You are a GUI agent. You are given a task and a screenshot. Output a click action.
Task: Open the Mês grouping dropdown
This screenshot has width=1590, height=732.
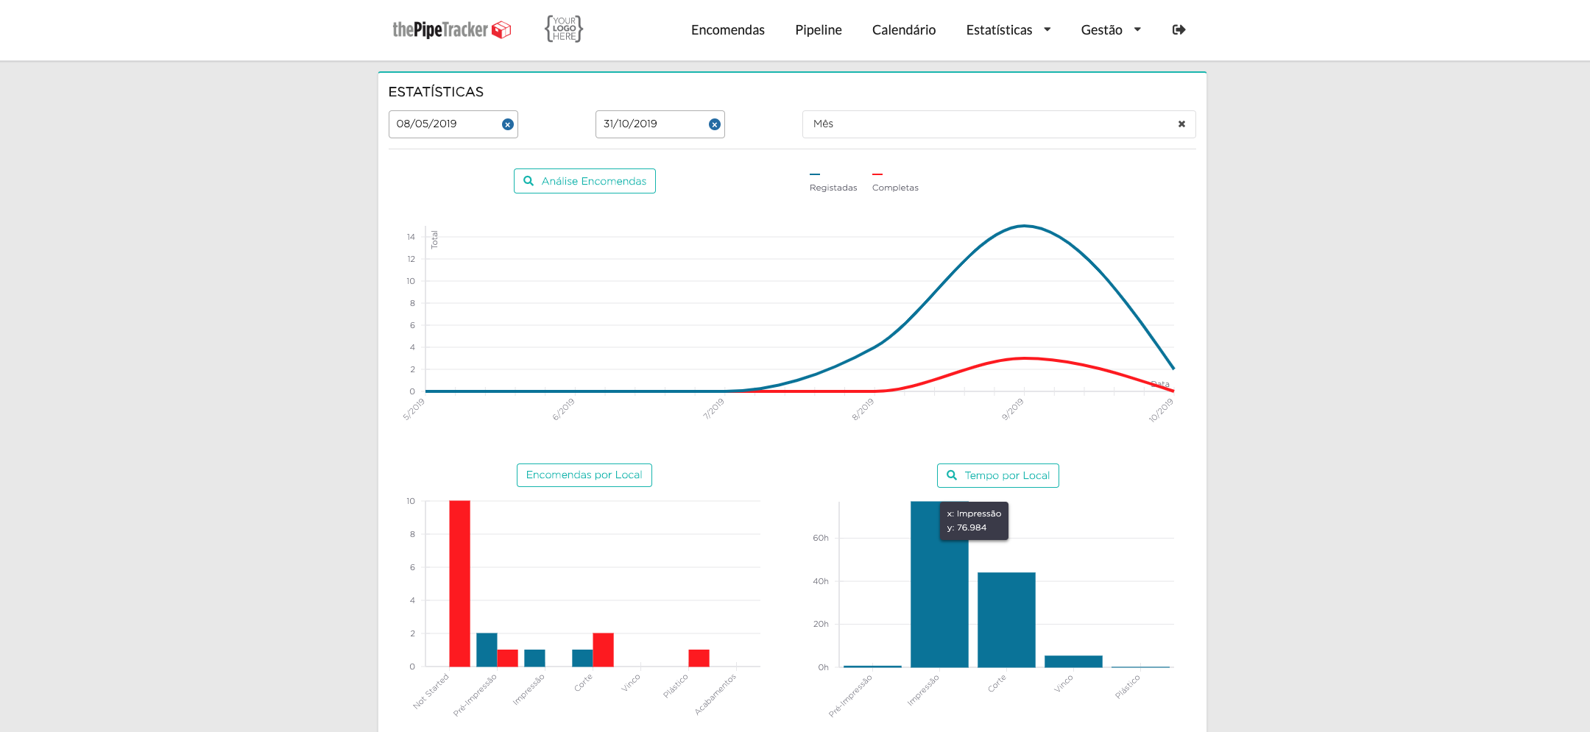pos(998,124)
